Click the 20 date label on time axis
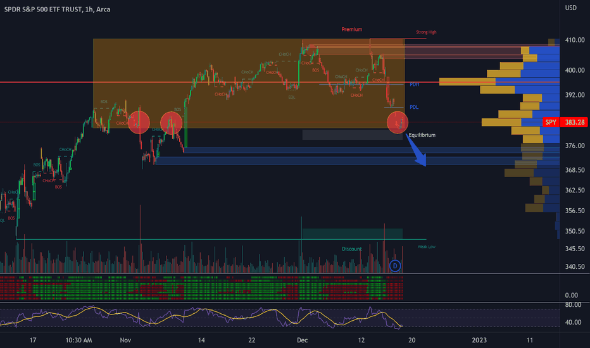 pyautogui.click(x=412, y=340)
